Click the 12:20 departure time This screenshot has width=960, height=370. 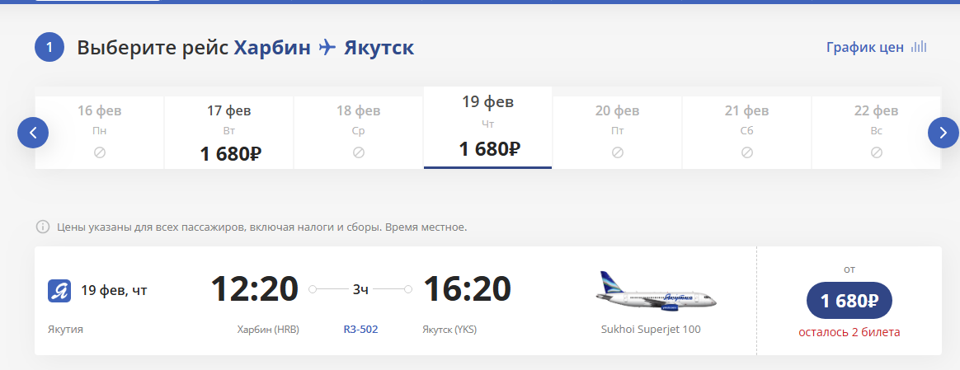(x=254, y=288)
